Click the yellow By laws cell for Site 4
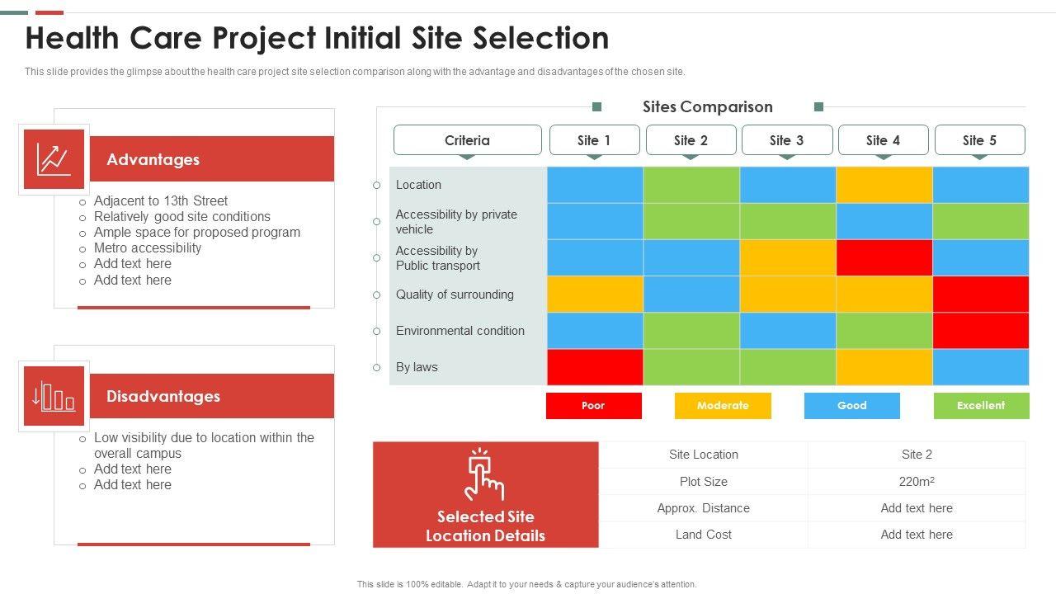The height and width of the screenshot is (594, 1056). coord(884,367)
